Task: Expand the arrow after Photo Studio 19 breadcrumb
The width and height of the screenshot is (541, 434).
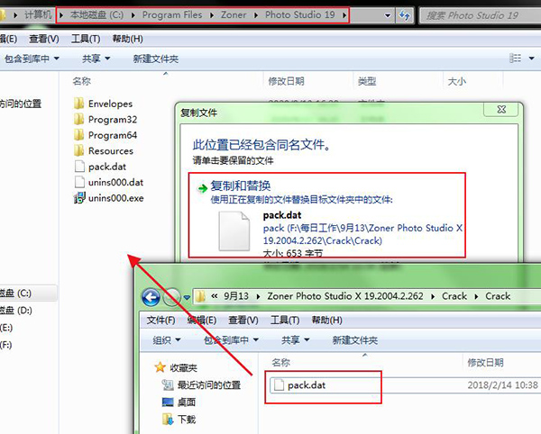Action: tap(344, 15)
